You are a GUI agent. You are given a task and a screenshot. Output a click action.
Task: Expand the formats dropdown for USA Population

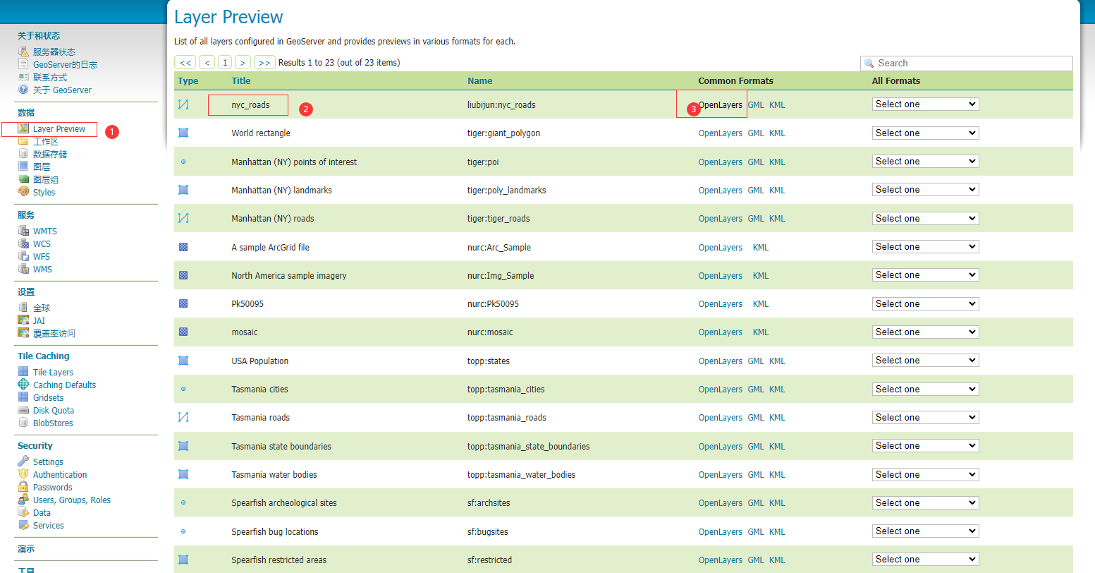pos(926,361)
